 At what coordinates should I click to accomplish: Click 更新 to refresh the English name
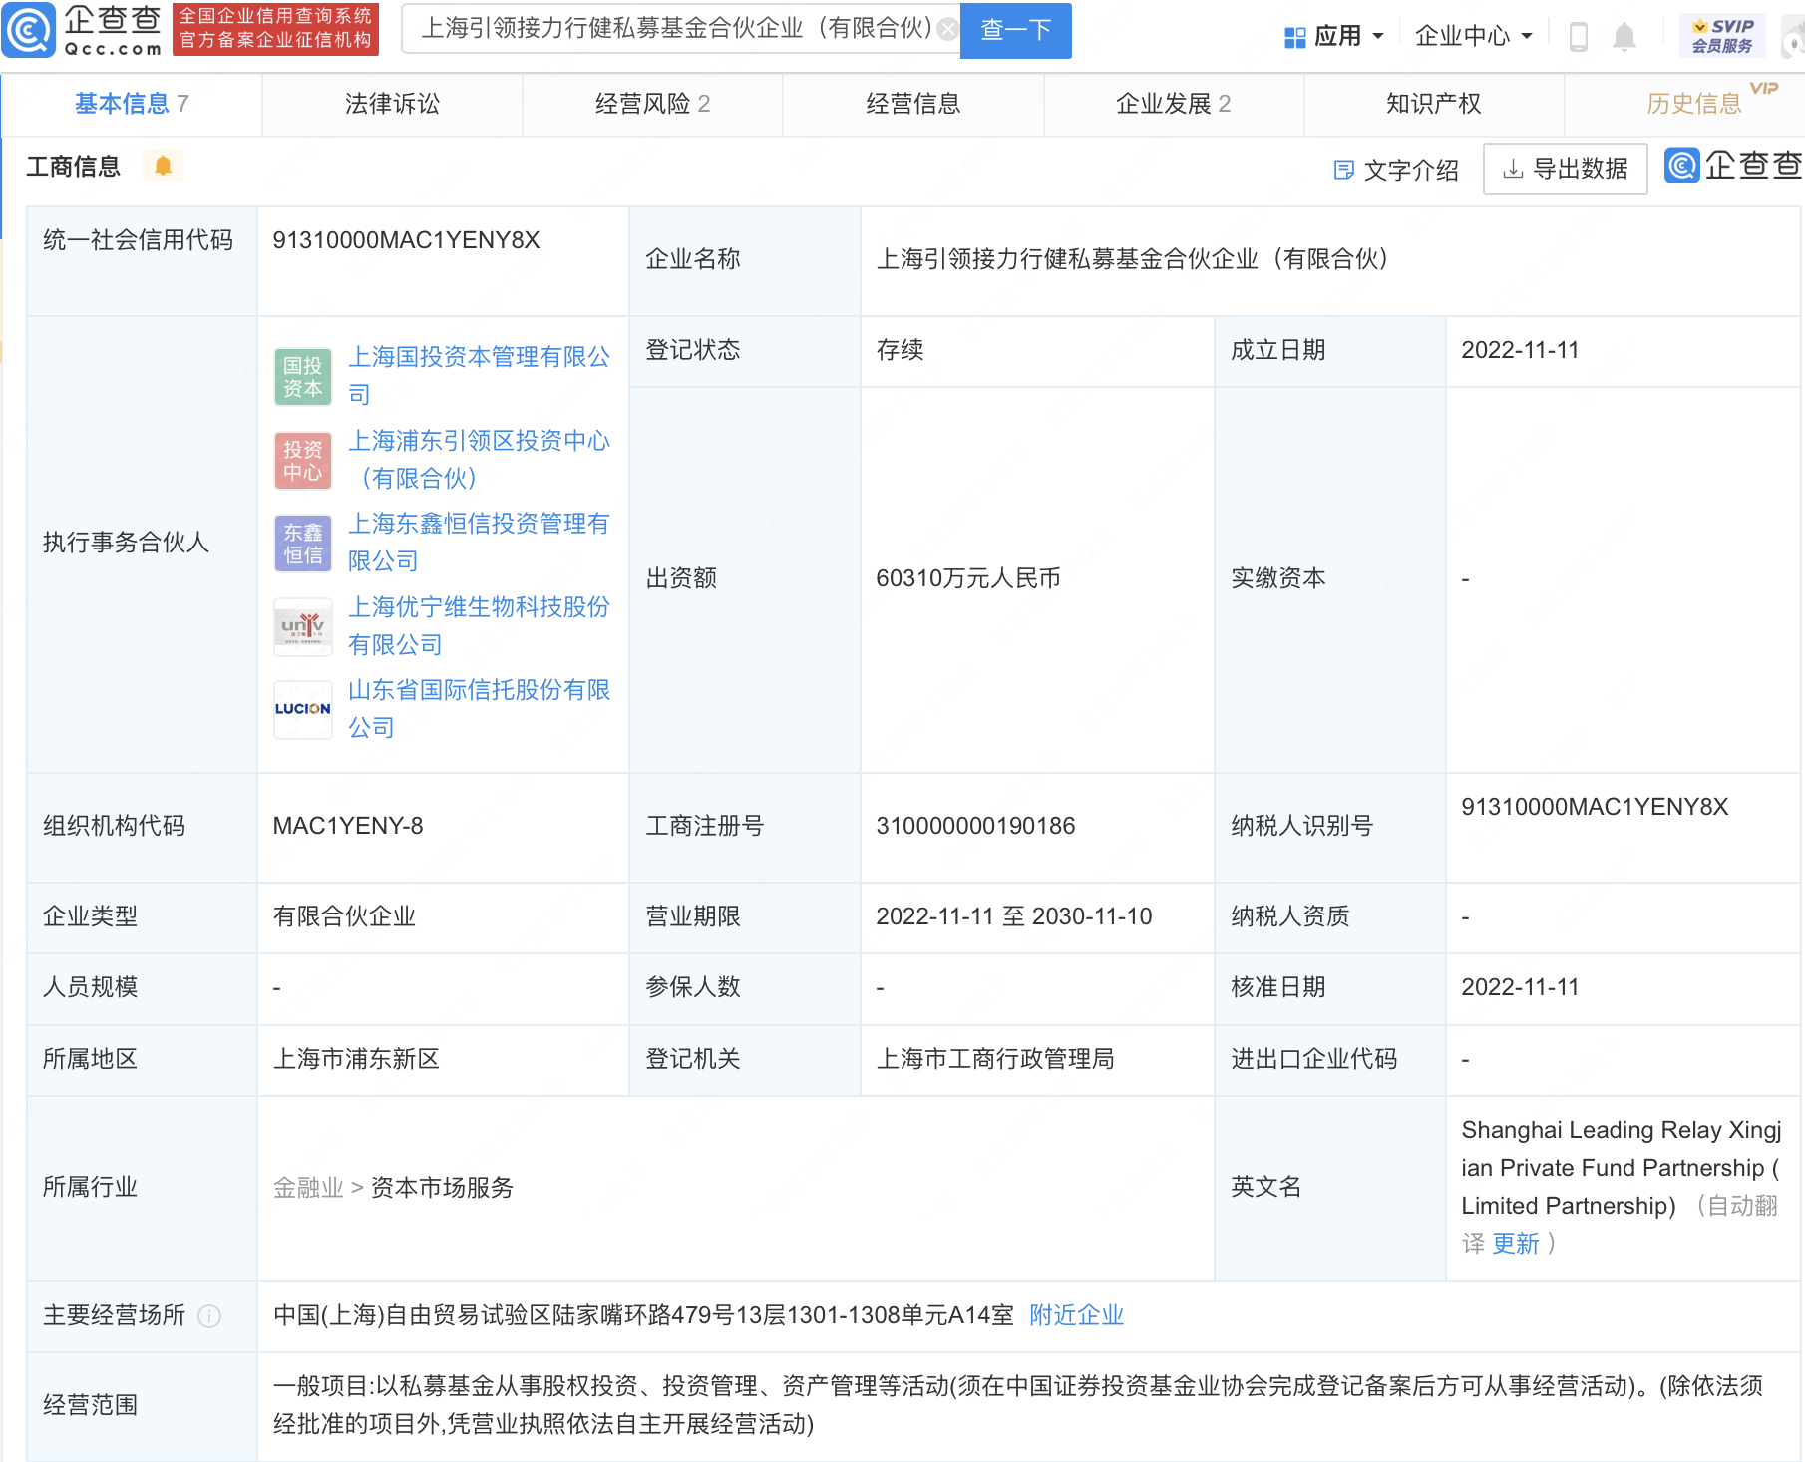[1516, 1243]
